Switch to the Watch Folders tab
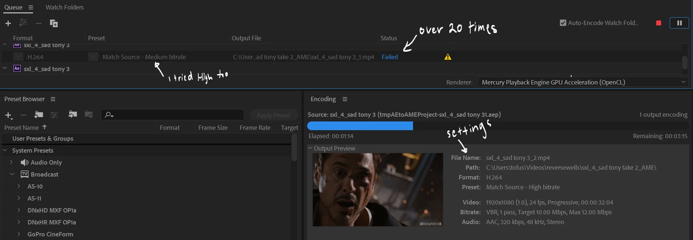Image resolution: width=693 pixels, height=240 pixels. [65, 7]
